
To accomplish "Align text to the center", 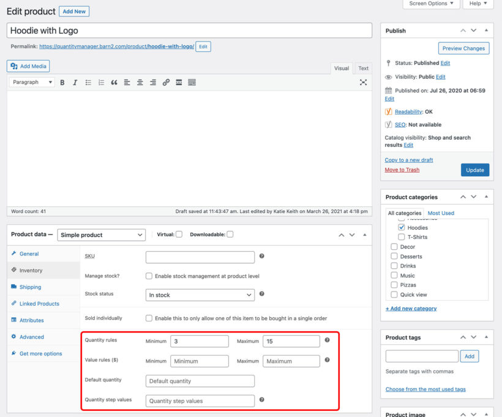I will click(x=139, y=82).
